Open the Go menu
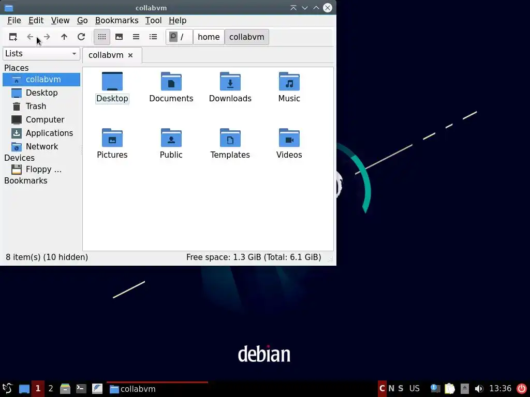530x397 pixels. point(82,21)
